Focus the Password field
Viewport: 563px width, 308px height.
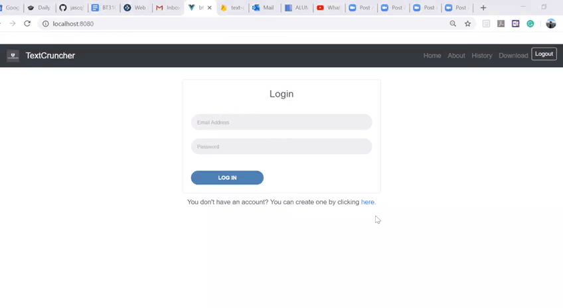tap(281, 147)
